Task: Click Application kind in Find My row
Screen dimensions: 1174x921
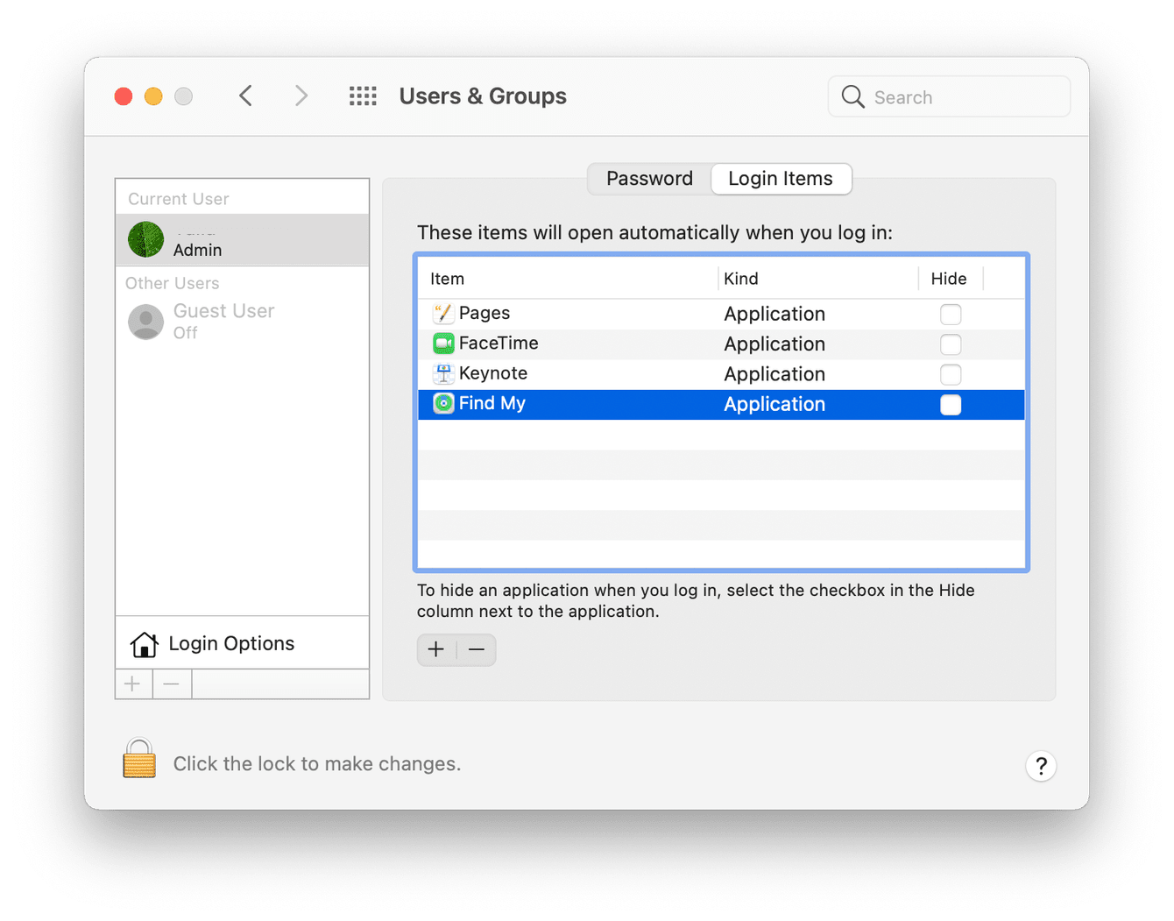Action: [774, 404]
